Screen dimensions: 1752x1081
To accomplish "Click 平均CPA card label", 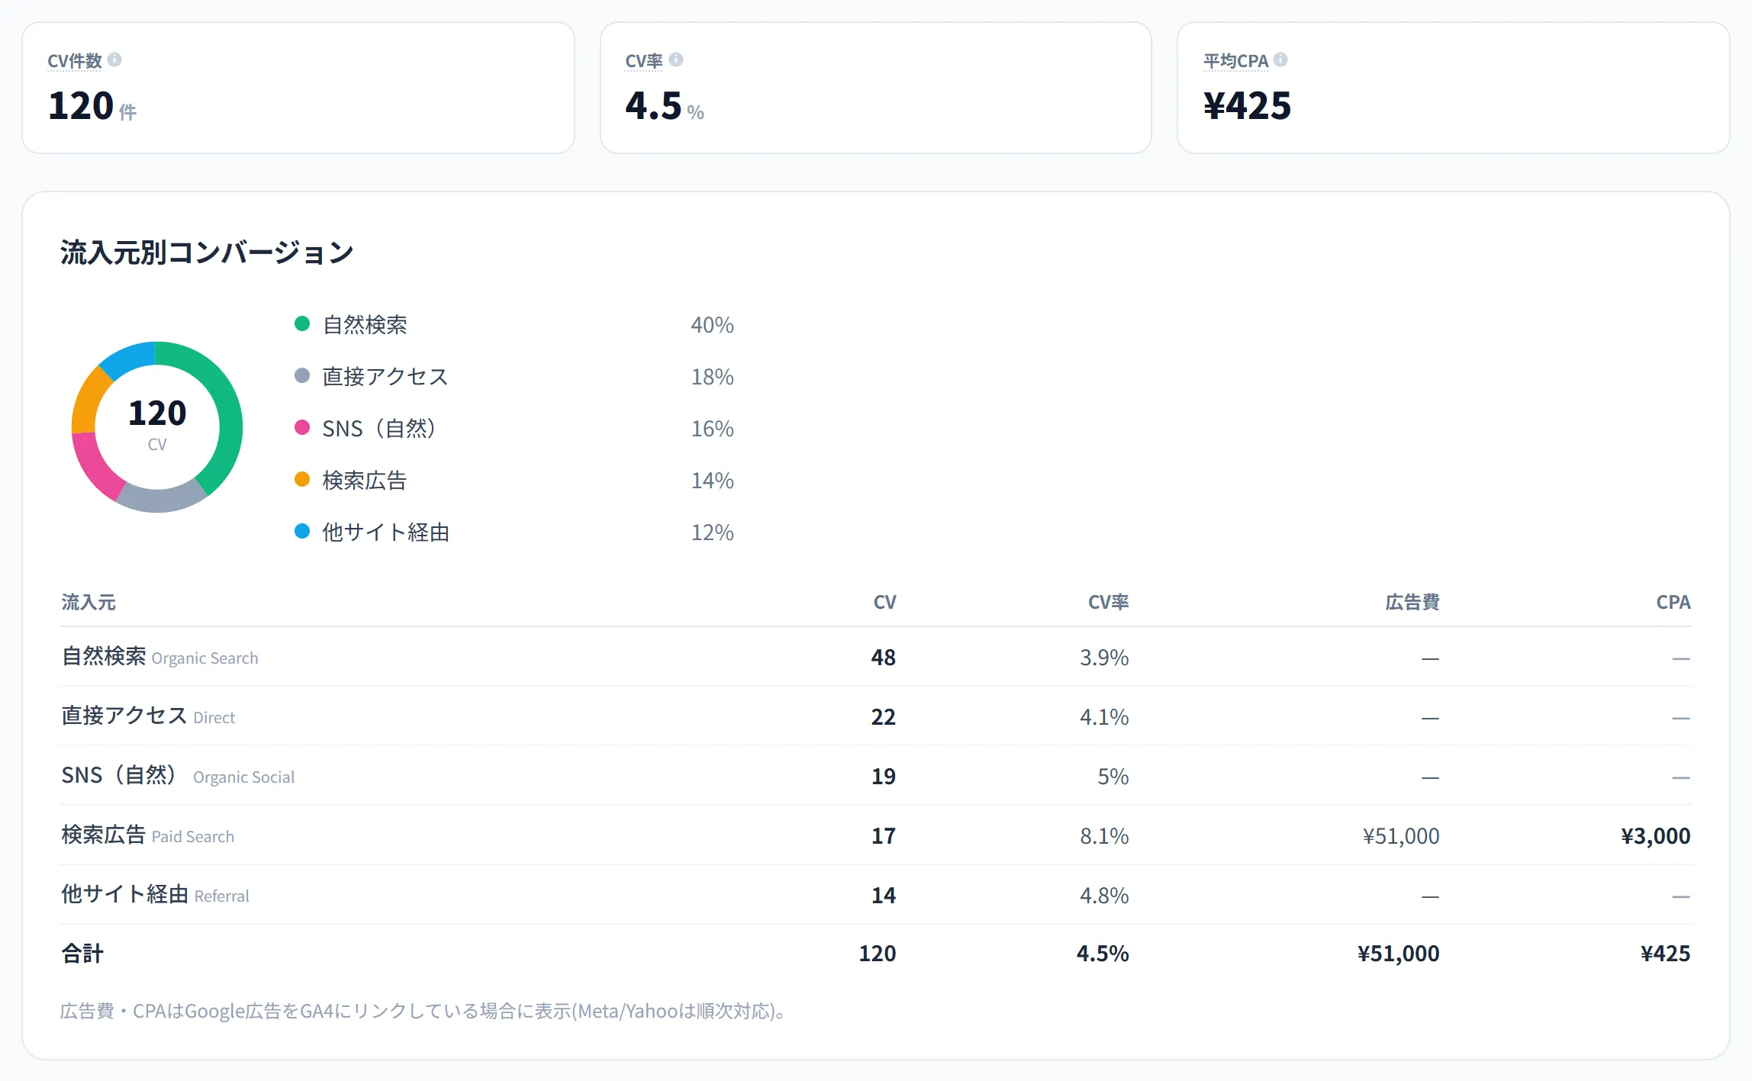I will click(x=1235, y=60).
